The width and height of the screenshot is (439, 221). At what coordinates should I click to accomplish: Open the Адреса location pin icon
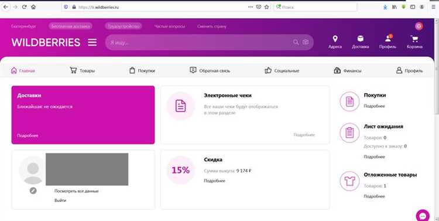(x=335, y=39)
